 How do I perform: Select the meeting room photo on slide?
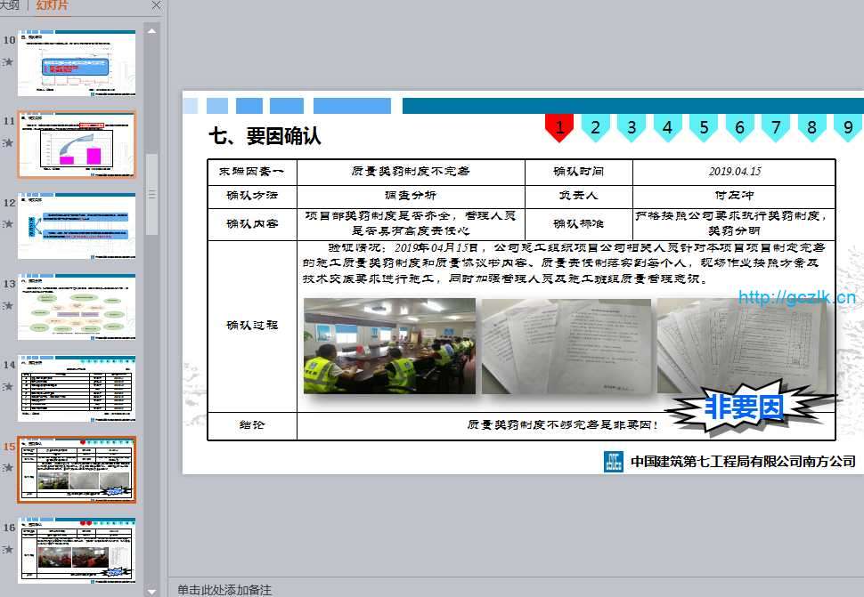389,345
